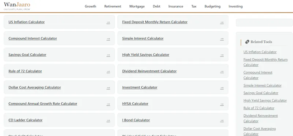Open the HYSA Calculator link
293x136 pixels.
tap(135, 104)
